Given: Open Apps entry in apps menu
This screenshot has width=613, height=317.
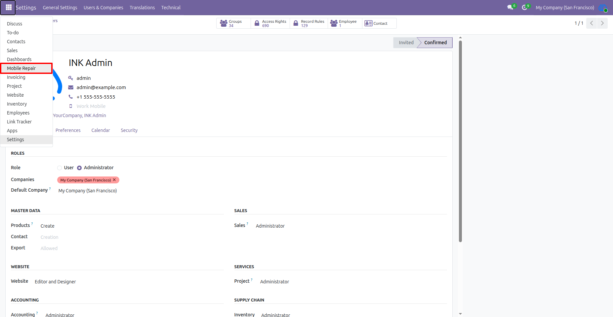Looking at the screenshot, I should (x=26, y=131).
